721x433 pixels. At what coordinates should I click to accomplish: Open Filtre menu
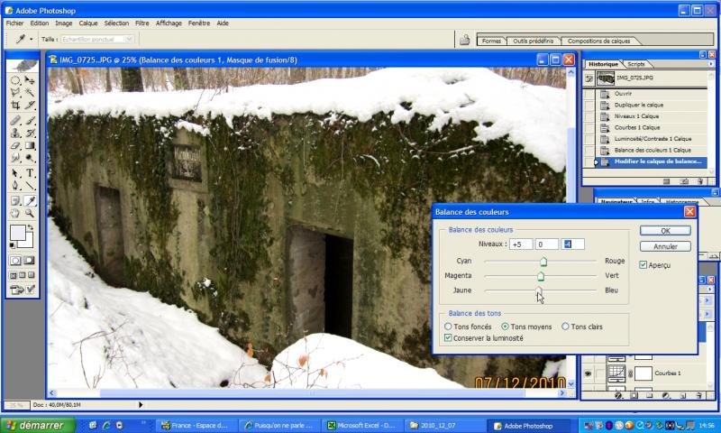pyautogui.click(x=142, y=23)
